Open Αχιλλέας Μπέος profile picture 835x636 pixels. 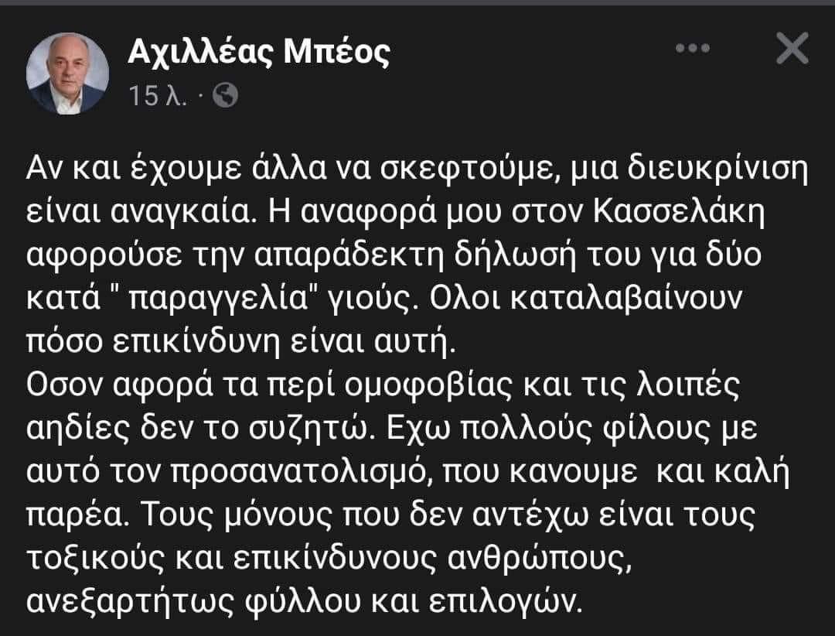click(x=67, y=74)
